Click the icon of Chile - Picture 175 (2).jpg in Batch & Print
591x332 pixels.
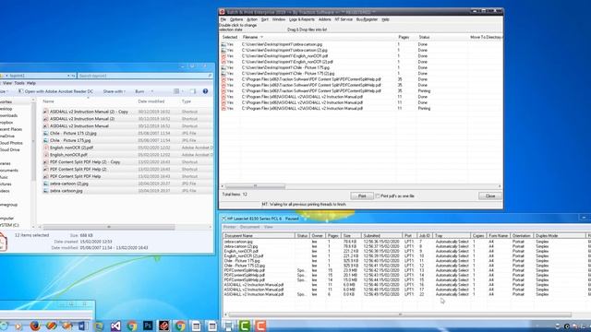click(x=223, y=74)
